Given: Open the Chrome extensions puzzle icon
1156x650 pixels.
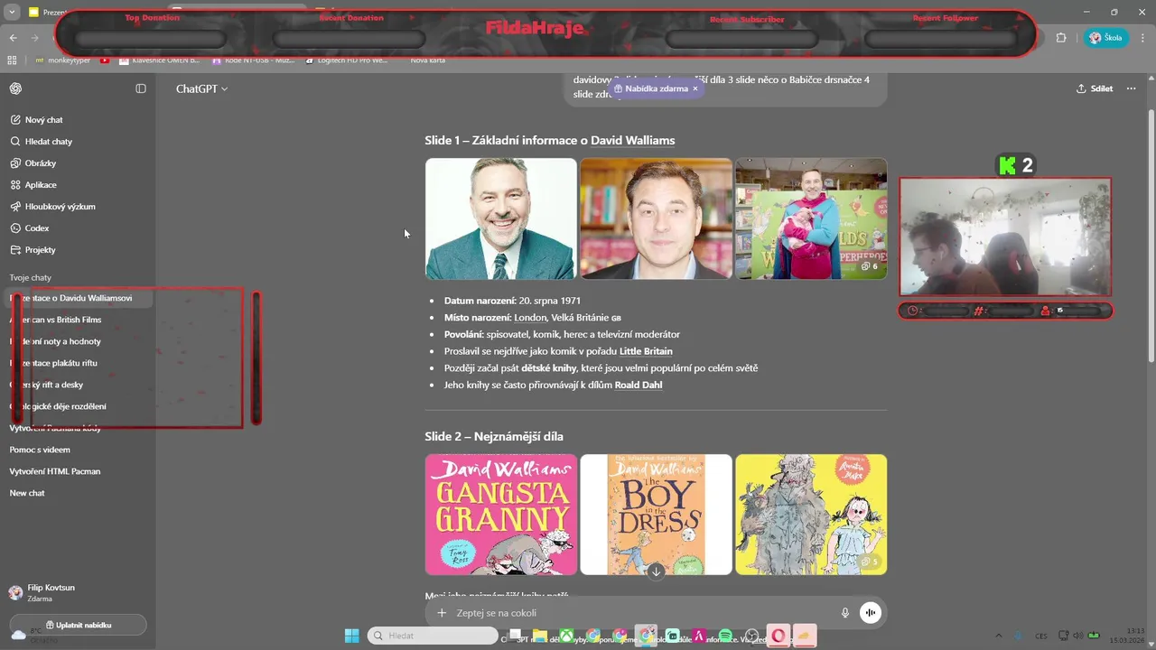Looking at the screenshot, I should 1061,38.
